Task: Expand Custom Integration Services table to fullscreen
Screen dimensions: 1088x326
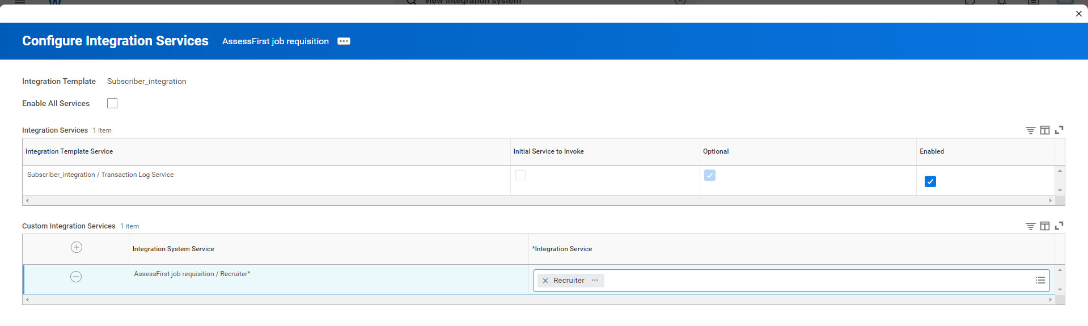Action: tap(1059, 226)
